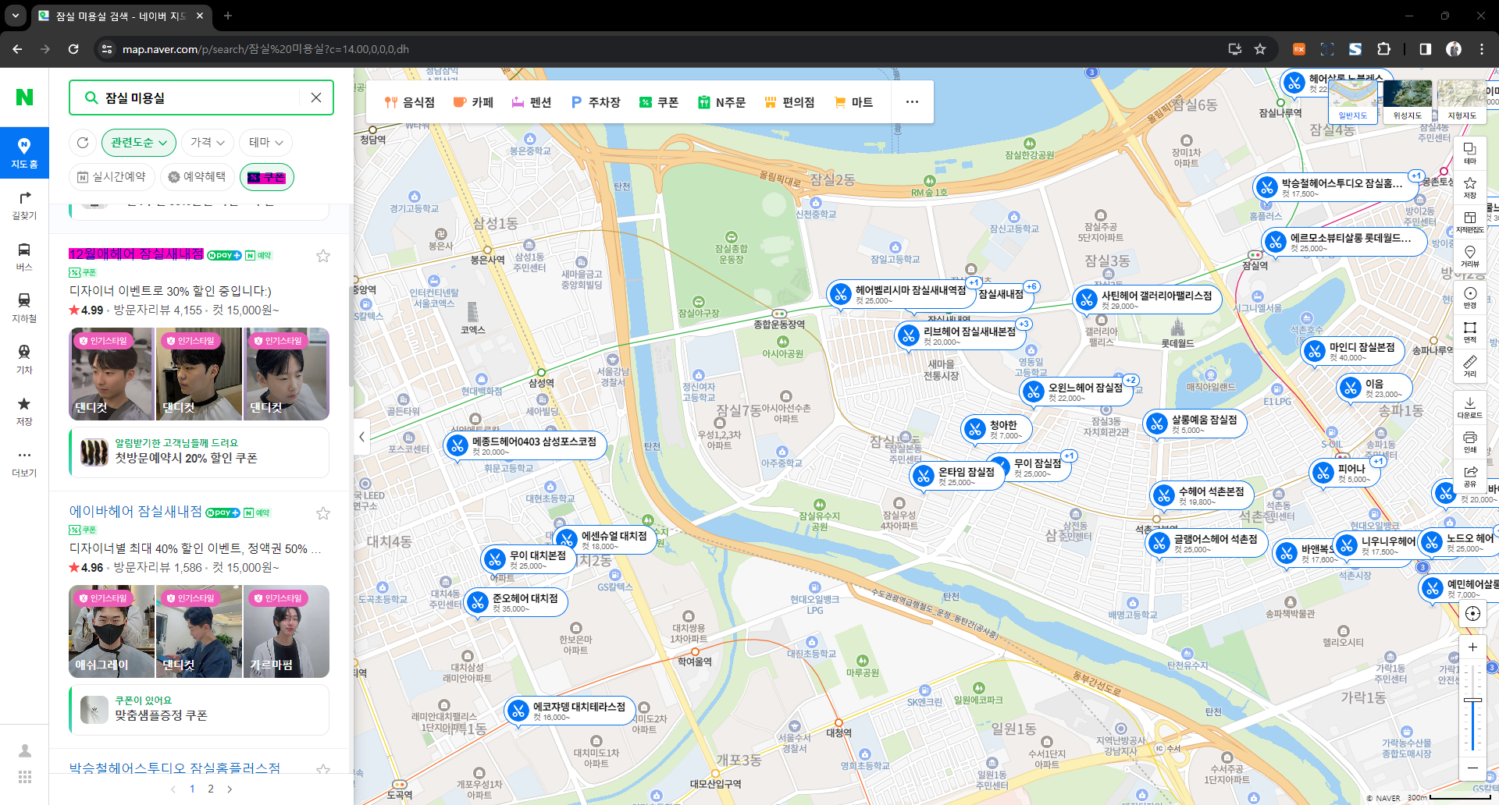Image resolution: width=1499 pixels, height=805 pixels.
Task: Open the 첫방문예약시 20% 할인 쿠폰 banner
Action: (x=199, y=452)
